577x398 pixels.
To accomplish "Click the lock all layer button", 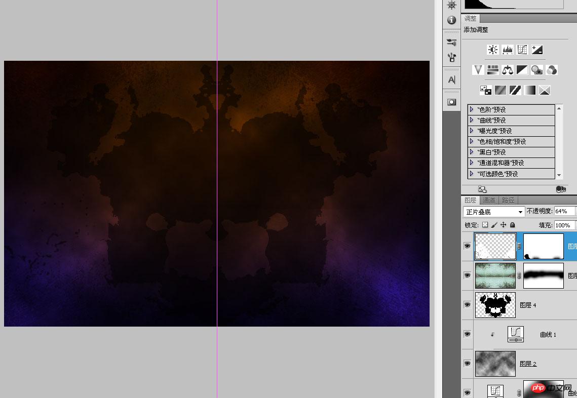I will (x=513, y=225).
